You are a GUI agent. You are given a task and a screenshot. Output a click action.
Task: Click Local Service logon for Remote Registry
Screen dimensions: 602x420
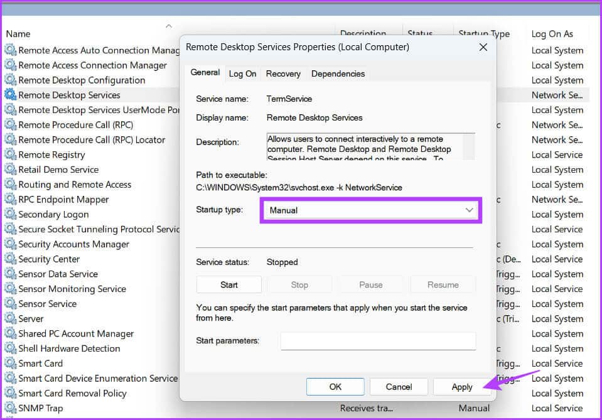(557, 154)
